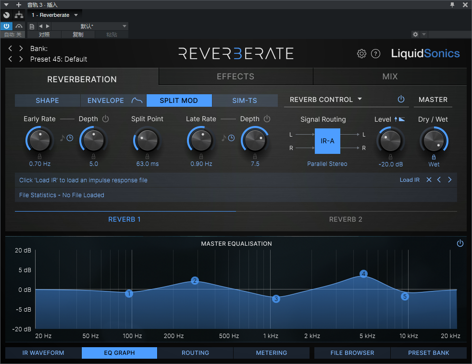Viewport: 472px width, 364px height.
Task: Toggle the 对照 compare button
Action: 44,35
